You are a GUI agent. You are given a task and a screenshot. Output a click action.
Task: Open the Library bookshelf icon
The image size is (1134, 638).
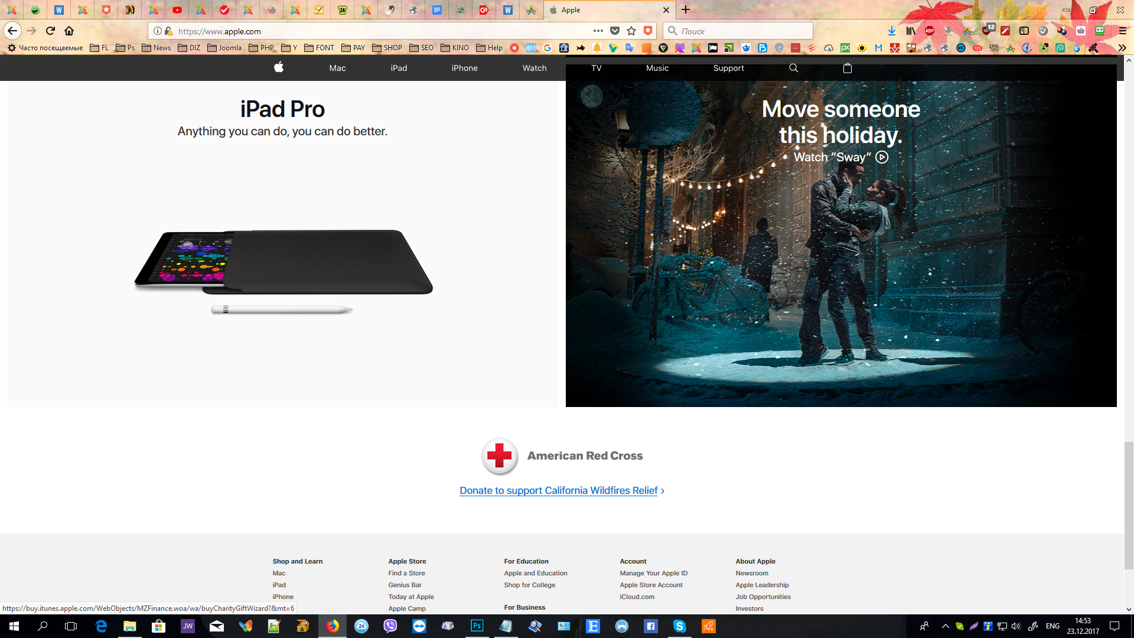click(x=911, y=31)
